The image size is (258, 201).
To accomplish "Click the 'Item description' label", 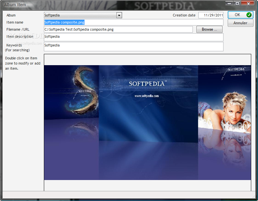I will coord(20,36).
